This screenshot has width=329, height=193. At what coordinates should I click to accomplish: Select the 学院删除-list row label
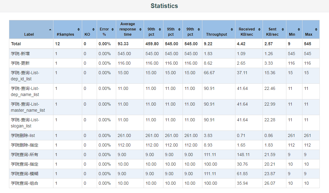[x=23, y=135]
